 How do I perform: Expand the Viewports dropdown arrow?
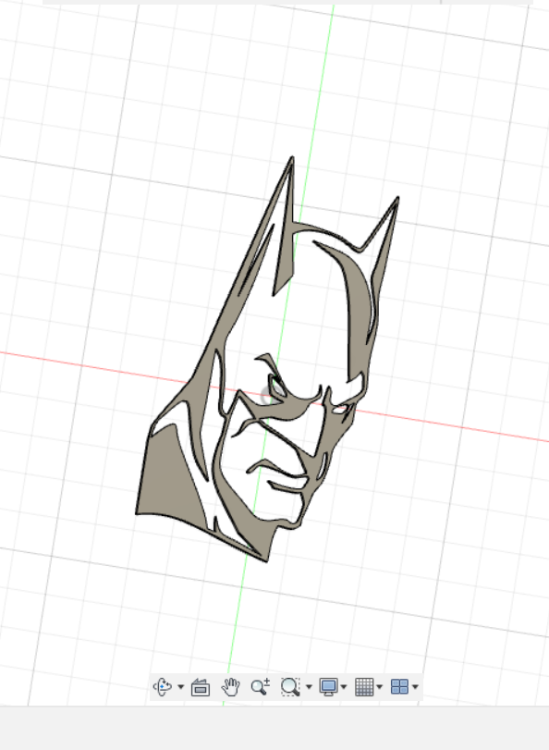(415, 687)
